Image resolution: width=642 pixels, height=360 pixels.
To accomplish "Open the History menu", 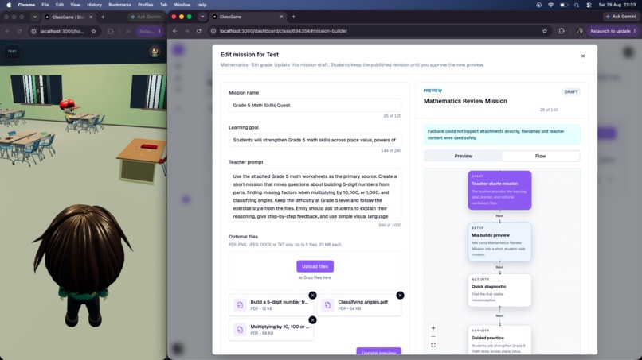I will tap(94, 5).
